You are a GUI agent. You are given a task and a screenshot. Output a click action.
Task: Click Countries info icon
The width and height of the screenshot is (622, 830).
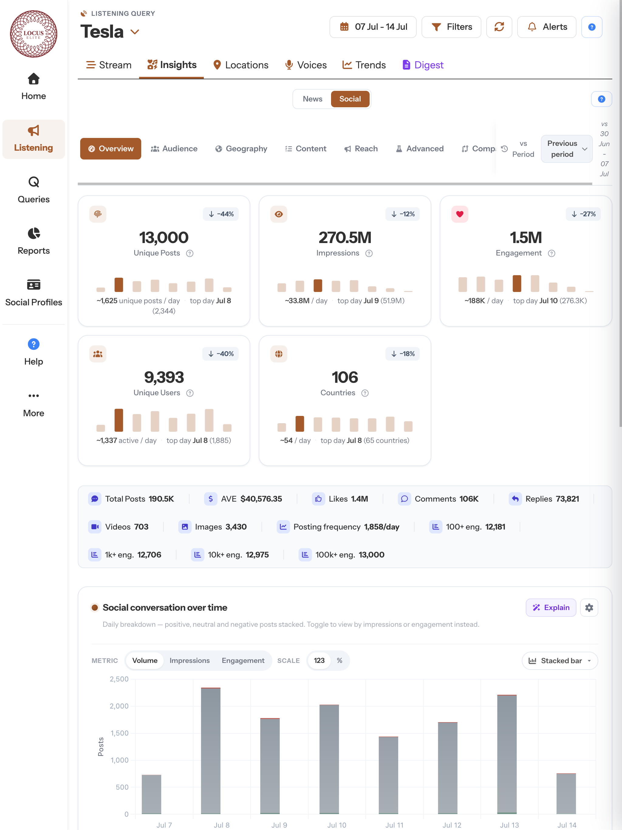365,393
